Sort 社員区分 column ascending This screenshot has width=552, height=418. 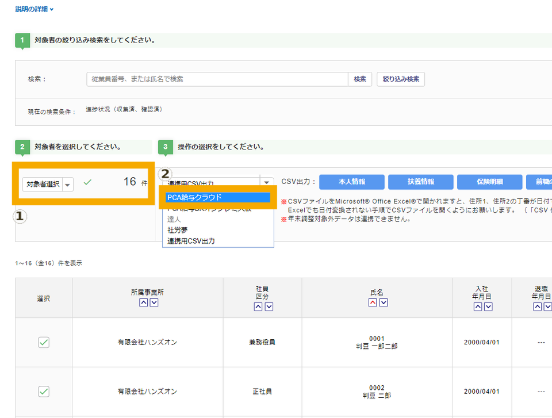(x=258, y=306)
